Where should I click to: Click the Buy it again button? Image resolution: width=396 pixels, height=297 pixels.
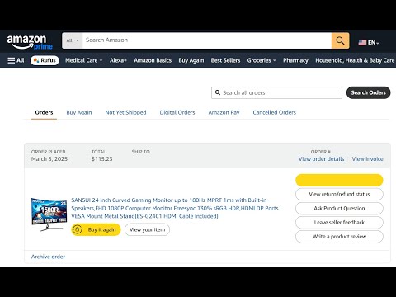coord(96,229)
